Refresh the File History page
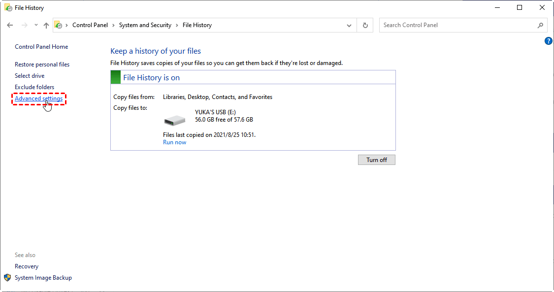554x292 pixels. 365,25
